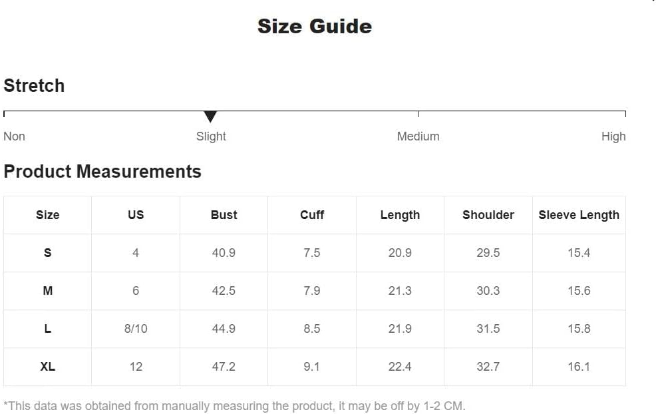Click the Size Guide heading

315,27
